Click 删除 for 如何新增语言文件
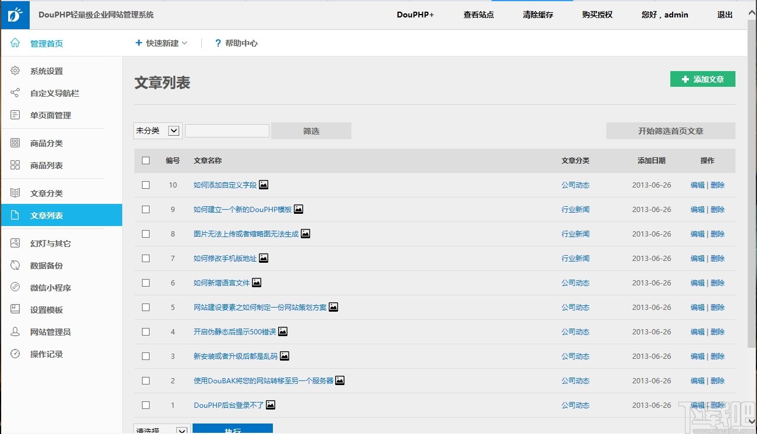The image size is (757, 434). (717, 283)
